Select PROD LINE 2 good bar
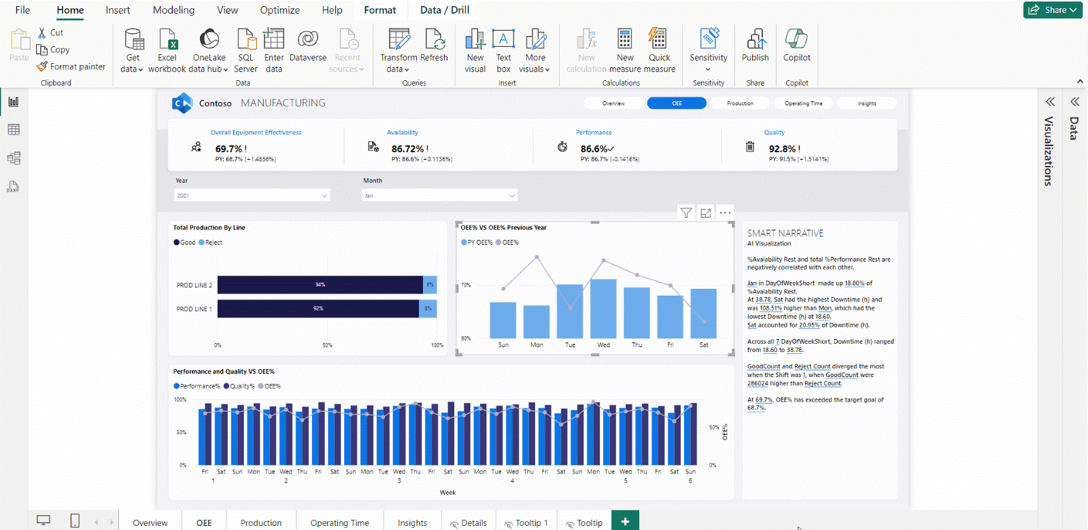The image size is (1088, 530). click(320, 285)
